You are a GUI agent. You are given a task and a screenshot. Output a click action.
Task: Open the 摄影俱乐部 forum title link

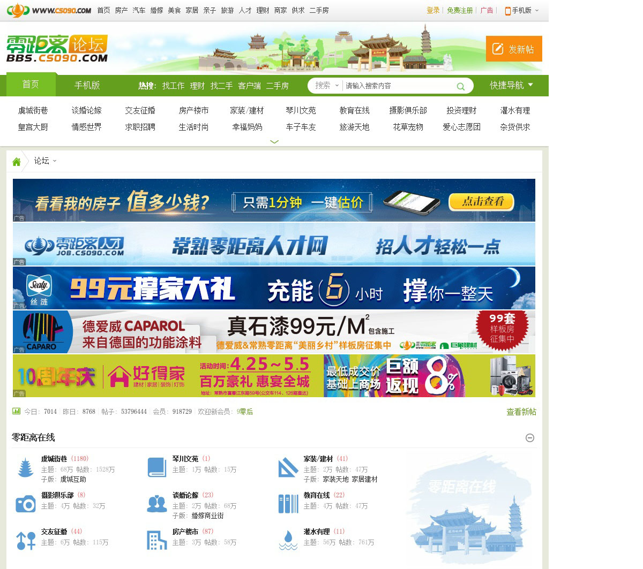tap(57, 495)
